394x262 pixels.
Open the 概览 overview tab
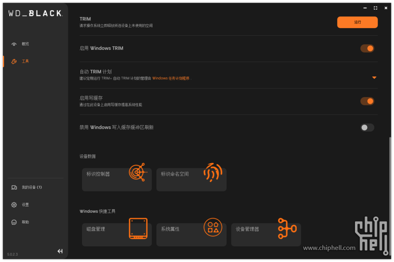[25, 44]
